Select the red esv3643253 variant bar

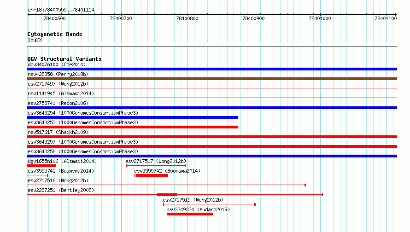point(133,127)
